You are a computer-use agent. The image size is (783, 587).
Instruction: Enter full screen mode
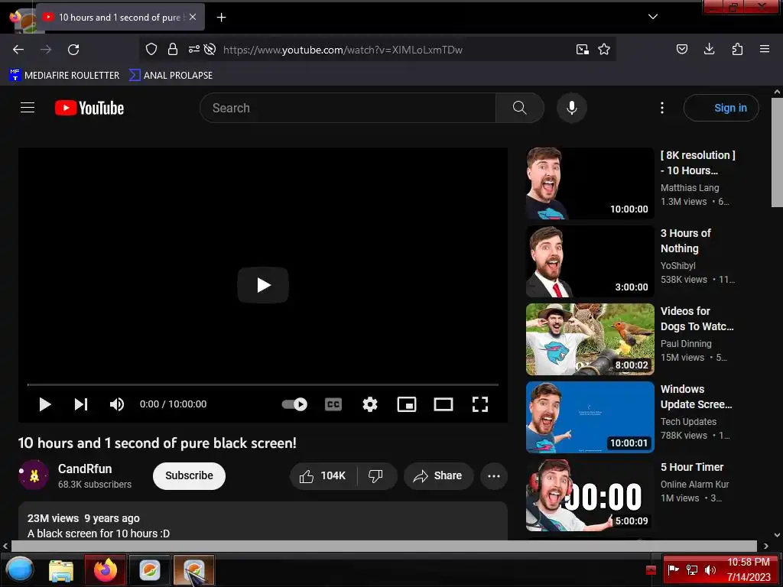480,404
